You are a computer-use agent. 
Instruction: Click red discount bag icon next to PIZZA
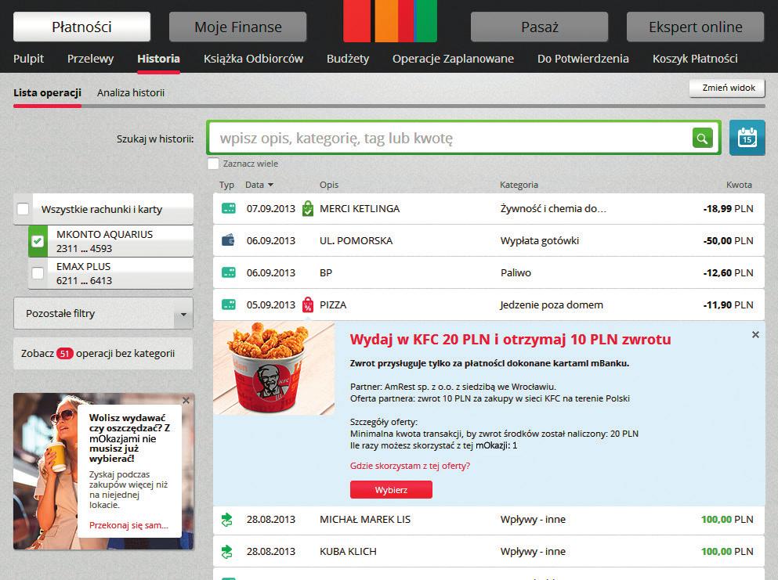coord(308,304)
